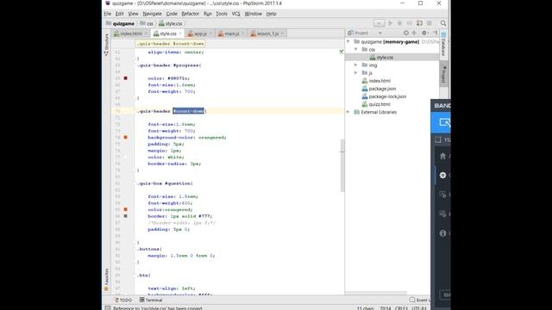Switch to the app.js editor tab
Image resolution: width=552 pixels, height=310 pixels.
click(200, 34)
